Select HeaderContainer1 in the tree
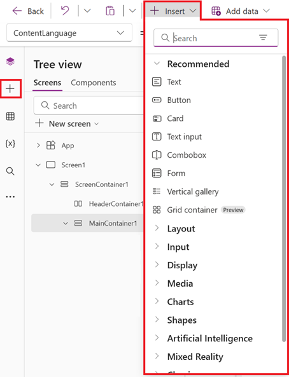This screenshot has width=289, height=377. [116, 204]
